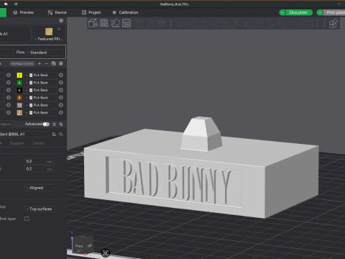Click the upper 0.2 layer height field
This screenshot has height=259, width=345.
[x=40, y=161]
